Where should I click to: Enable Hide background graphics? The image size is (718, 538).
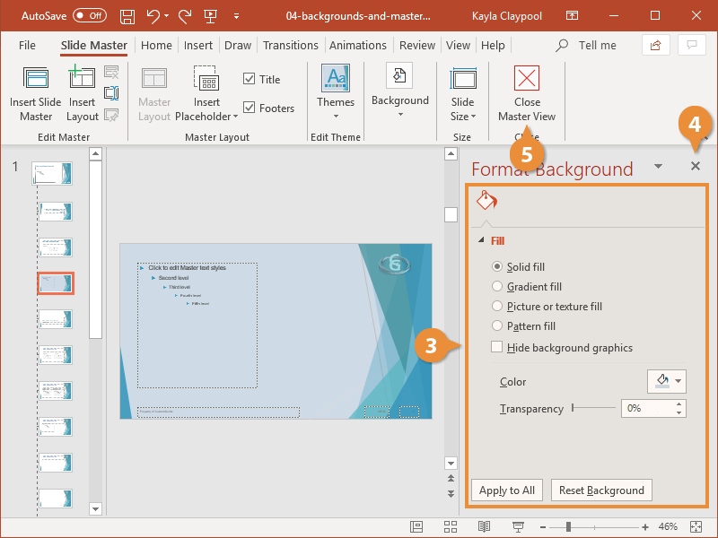495,347
